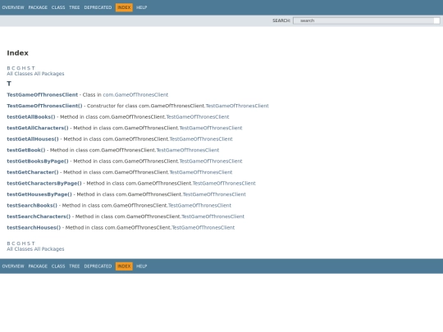Open class link on the testSearchHouses() row

tap(203, 228)
